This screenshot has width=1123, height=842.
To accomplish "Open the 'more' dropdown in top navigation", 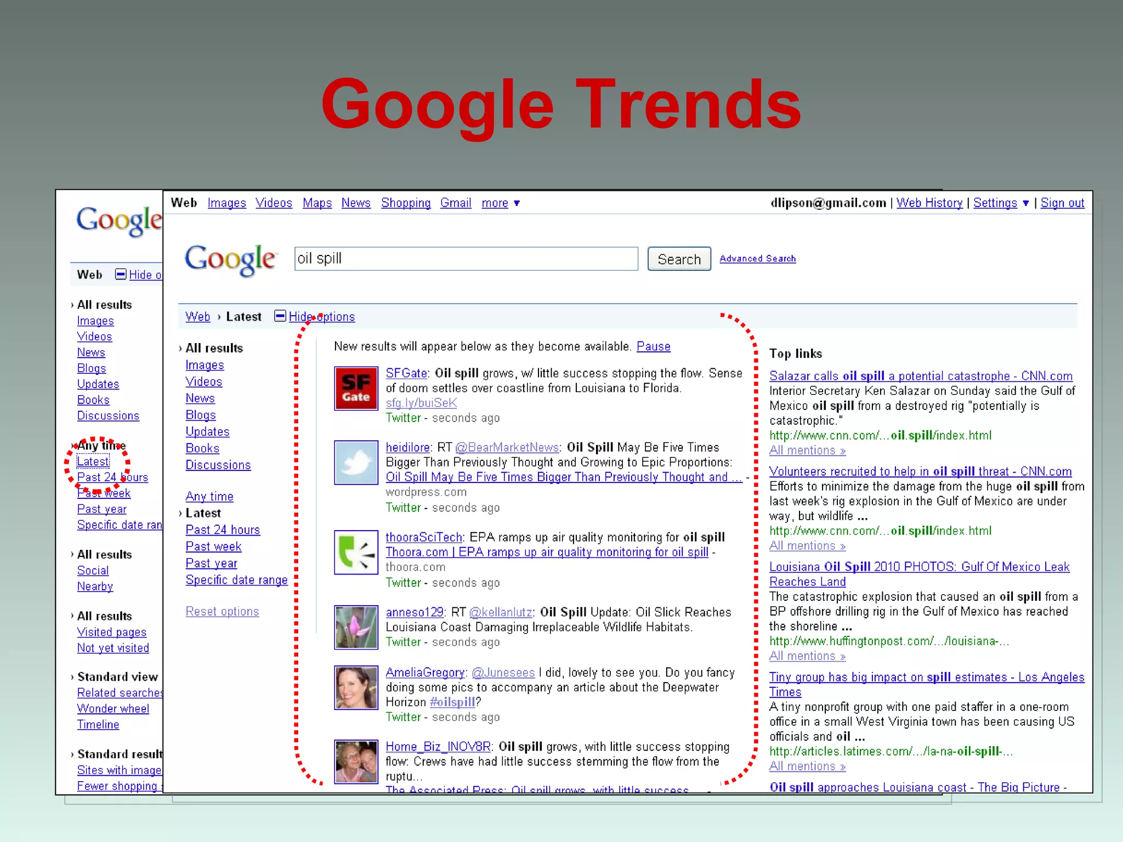I will 501,203.
